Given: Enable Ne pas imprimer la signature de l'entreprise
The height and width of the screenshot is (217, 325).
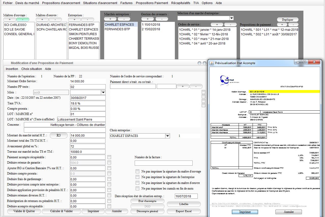Looking at the screenshot, I should pos(137,177).
